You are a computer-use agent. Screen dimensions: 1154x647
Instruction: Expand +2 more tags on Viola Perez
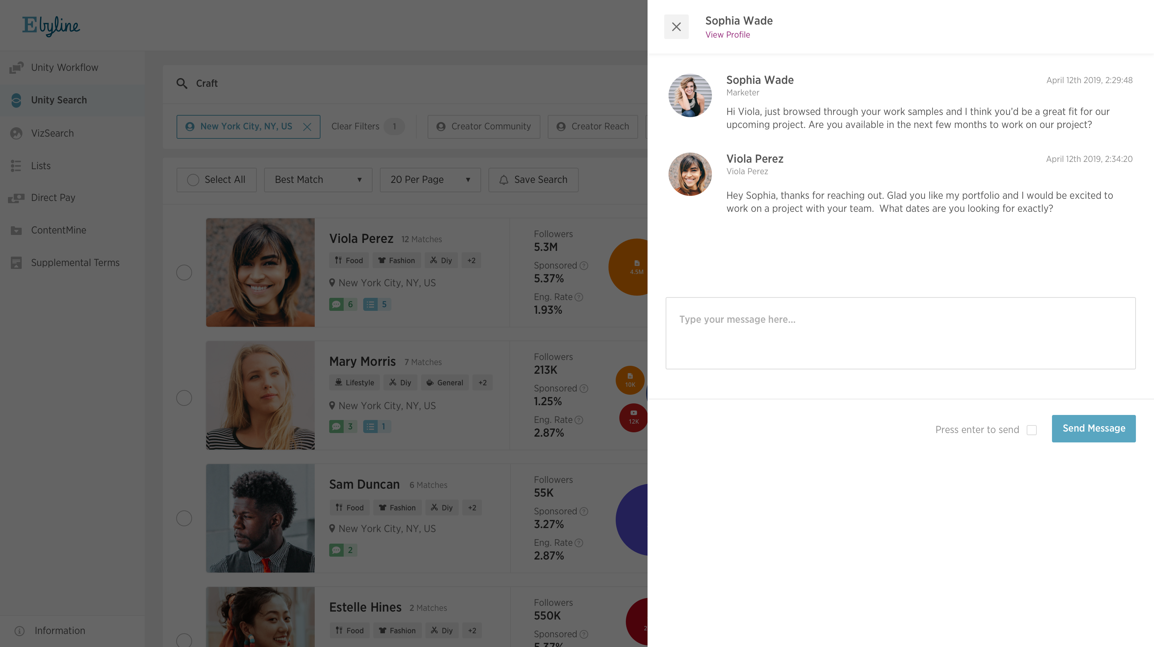pos(471,261)
